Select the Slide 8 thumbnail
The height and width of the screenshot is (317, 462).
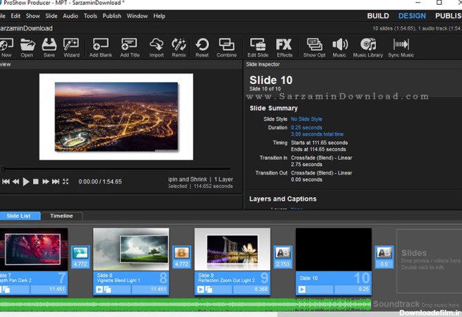[x=131, y=249]
